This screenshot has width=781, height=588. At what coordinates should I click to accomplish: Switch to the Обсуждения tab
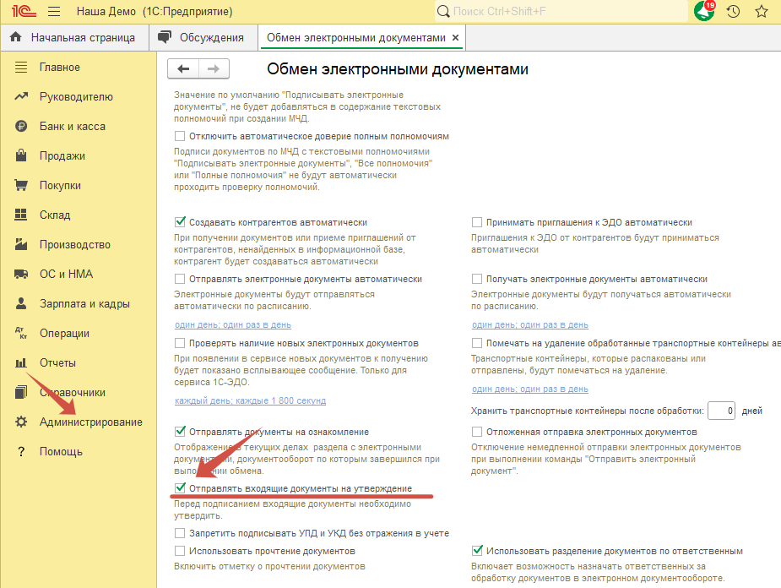tap(211, 38)
